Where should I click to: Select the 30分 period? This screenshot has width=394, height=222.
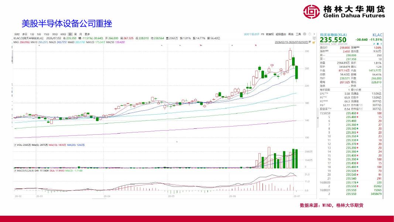(x=55, y=34)
